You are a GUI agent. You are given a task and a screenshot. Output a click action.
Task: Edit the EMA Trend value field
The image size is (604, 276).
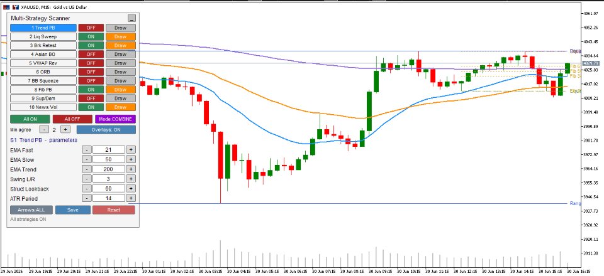click(109, 169)
